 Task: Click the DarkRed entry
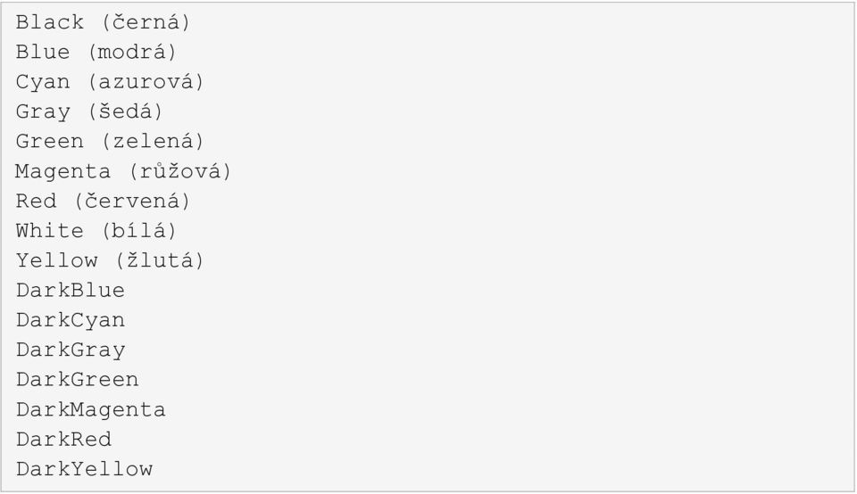coord(64,439)
